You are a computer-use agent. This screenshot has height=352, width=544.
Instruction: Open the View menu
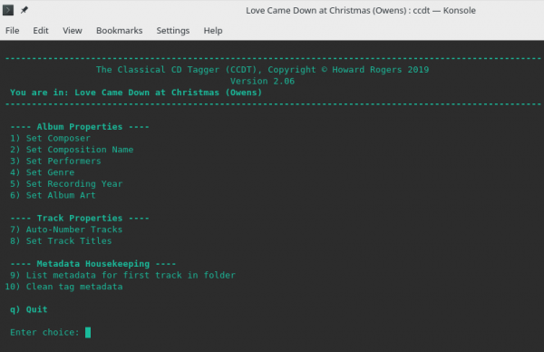pyautogui.click(x=73, y=31)
